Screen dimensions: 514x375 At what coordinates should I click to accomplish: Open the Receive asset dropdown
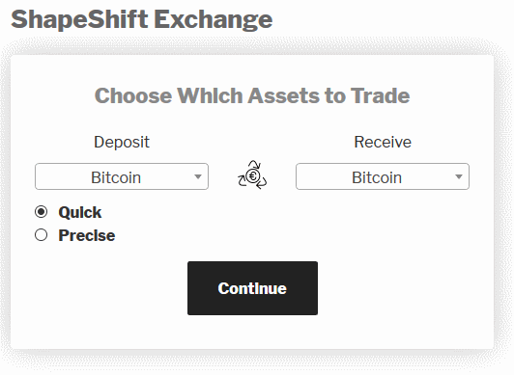click(383, 176)
